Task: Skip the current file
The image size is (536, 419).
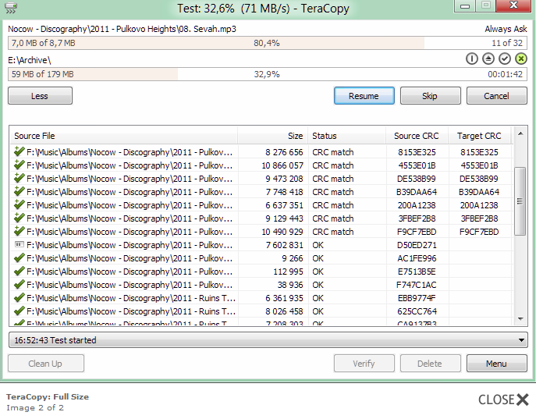Action: coord(430,96)
